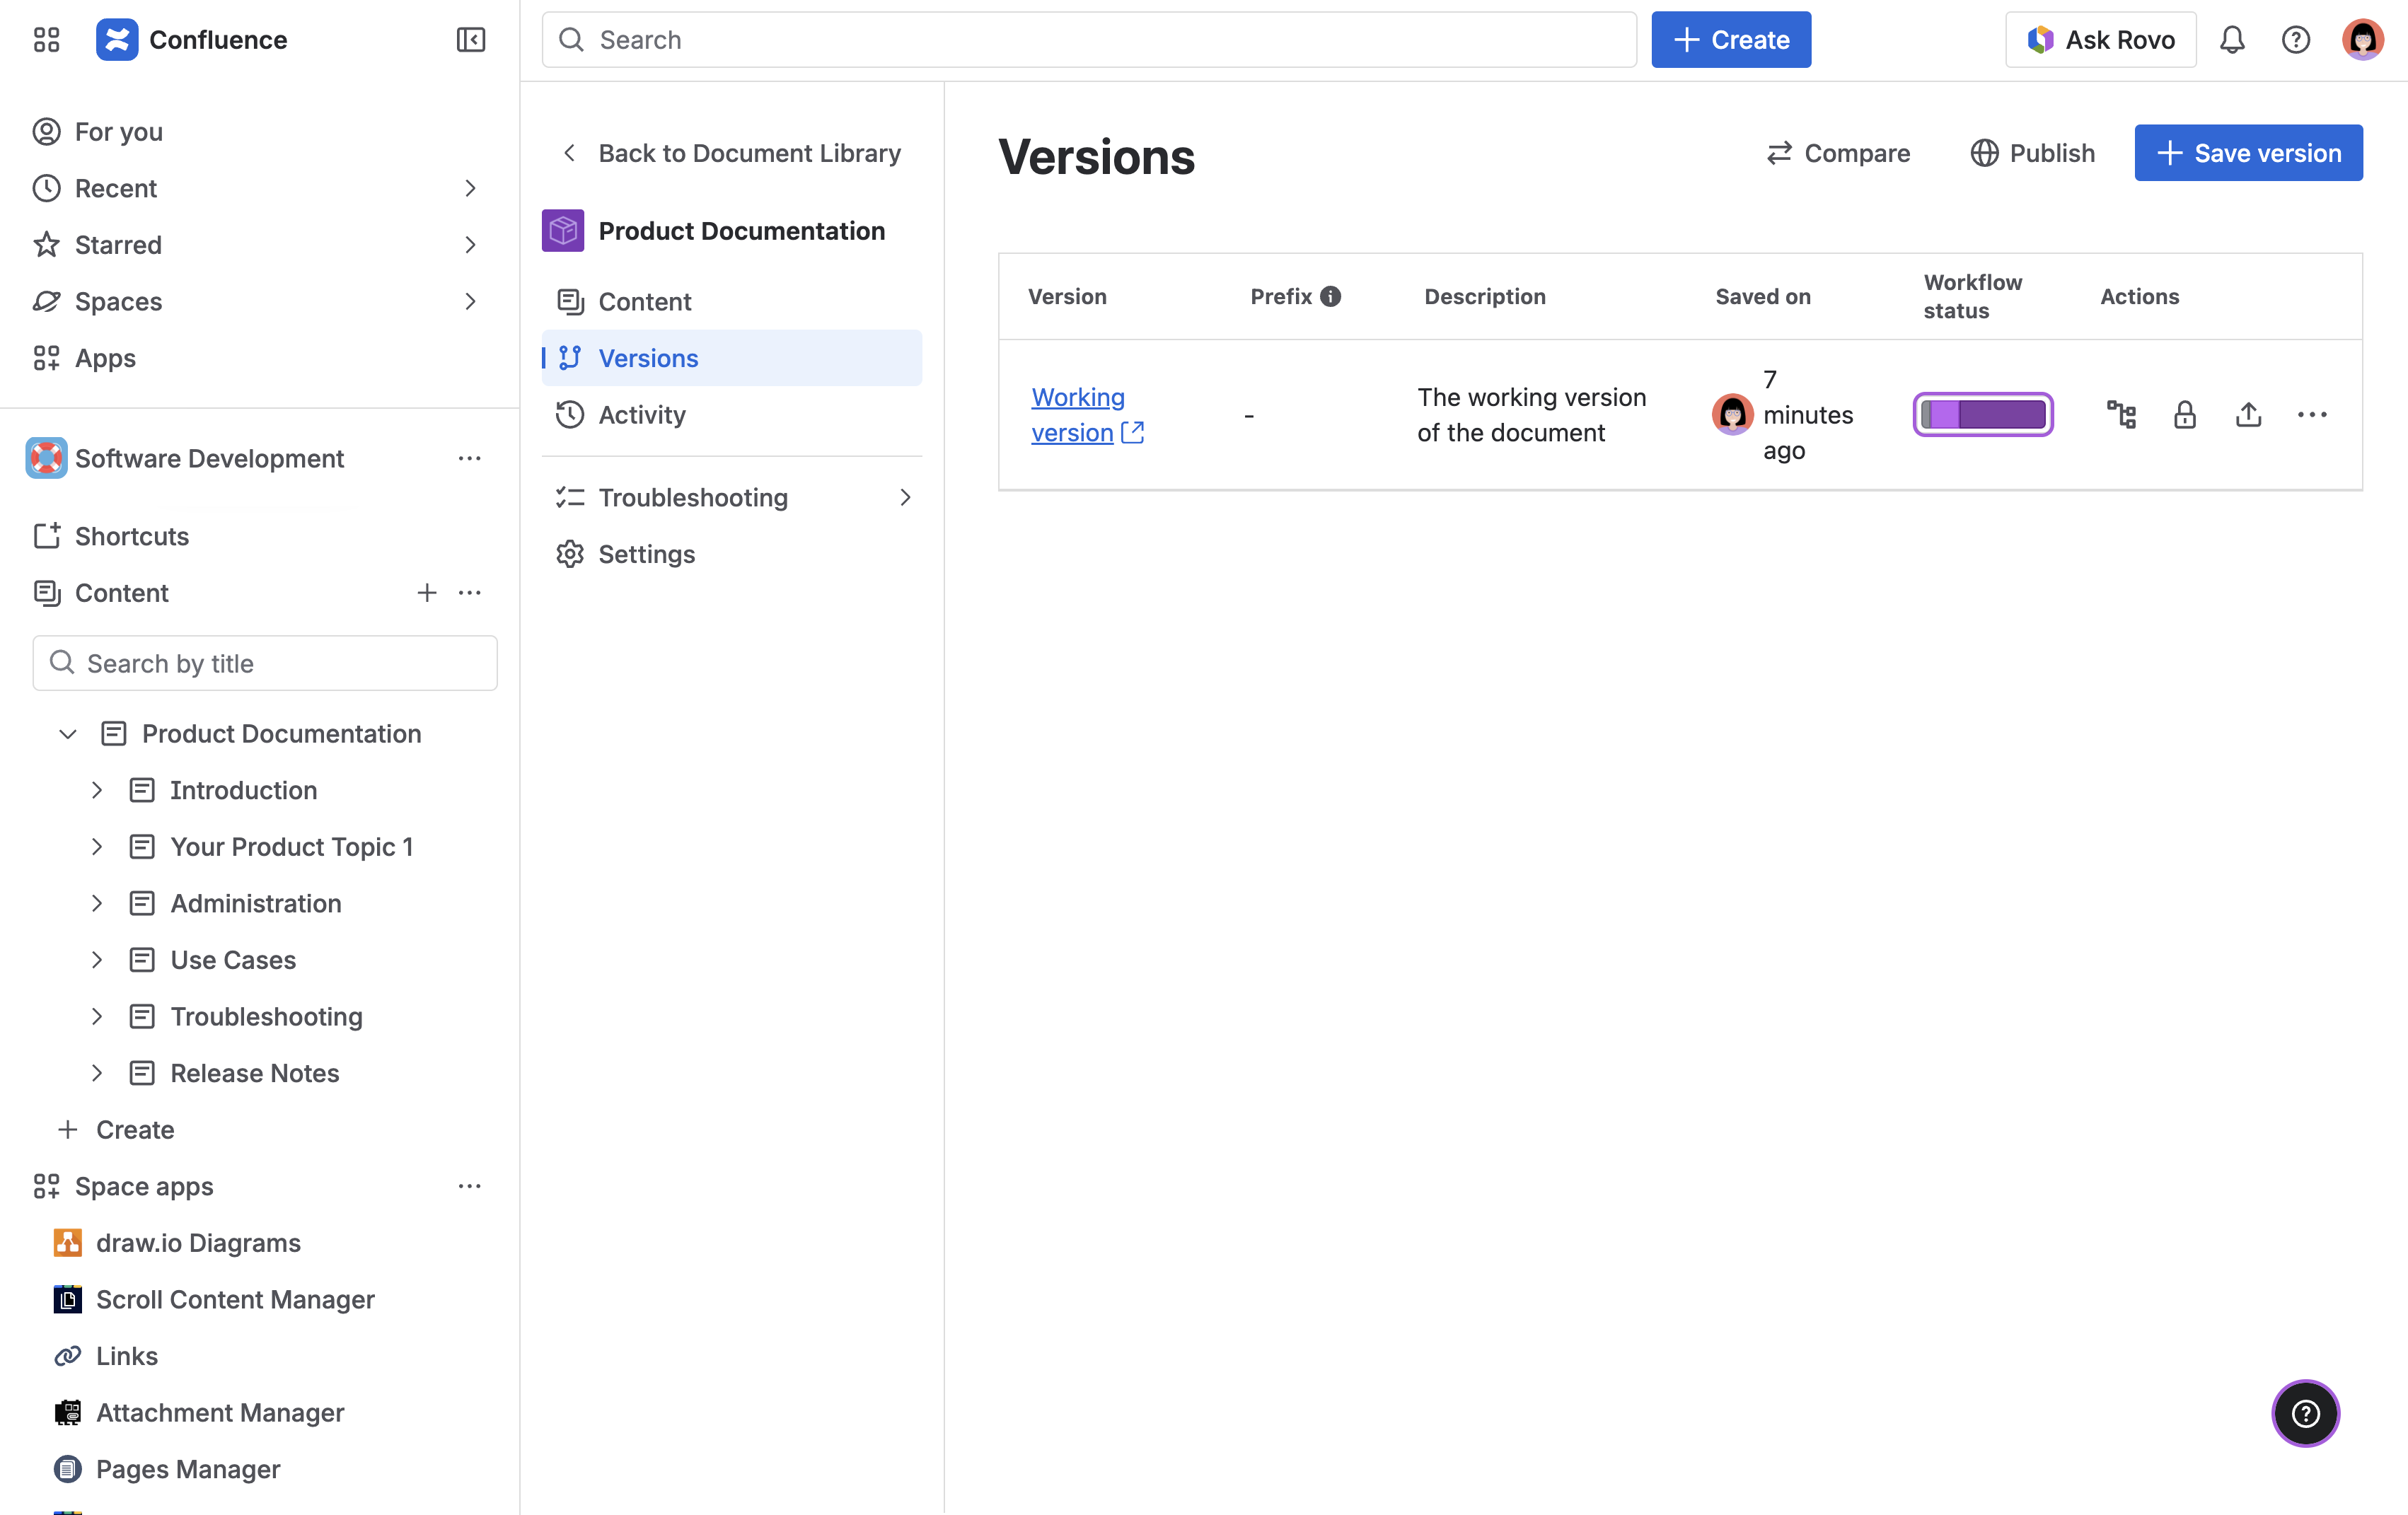Screen dimensions: 2408x1515
Task: Expand the Troubleshooting section
Action: 906,497
